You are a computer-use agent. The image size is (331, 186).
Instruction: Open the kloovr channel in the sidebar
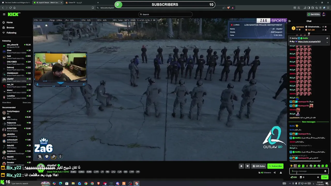click(17, 91)
